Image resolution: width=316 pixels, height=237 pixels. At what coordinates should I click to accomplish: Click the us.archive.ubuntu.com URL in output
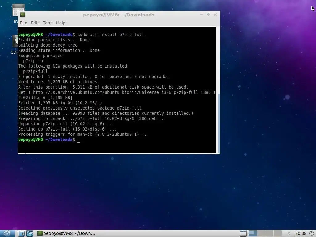pos(76,92)
